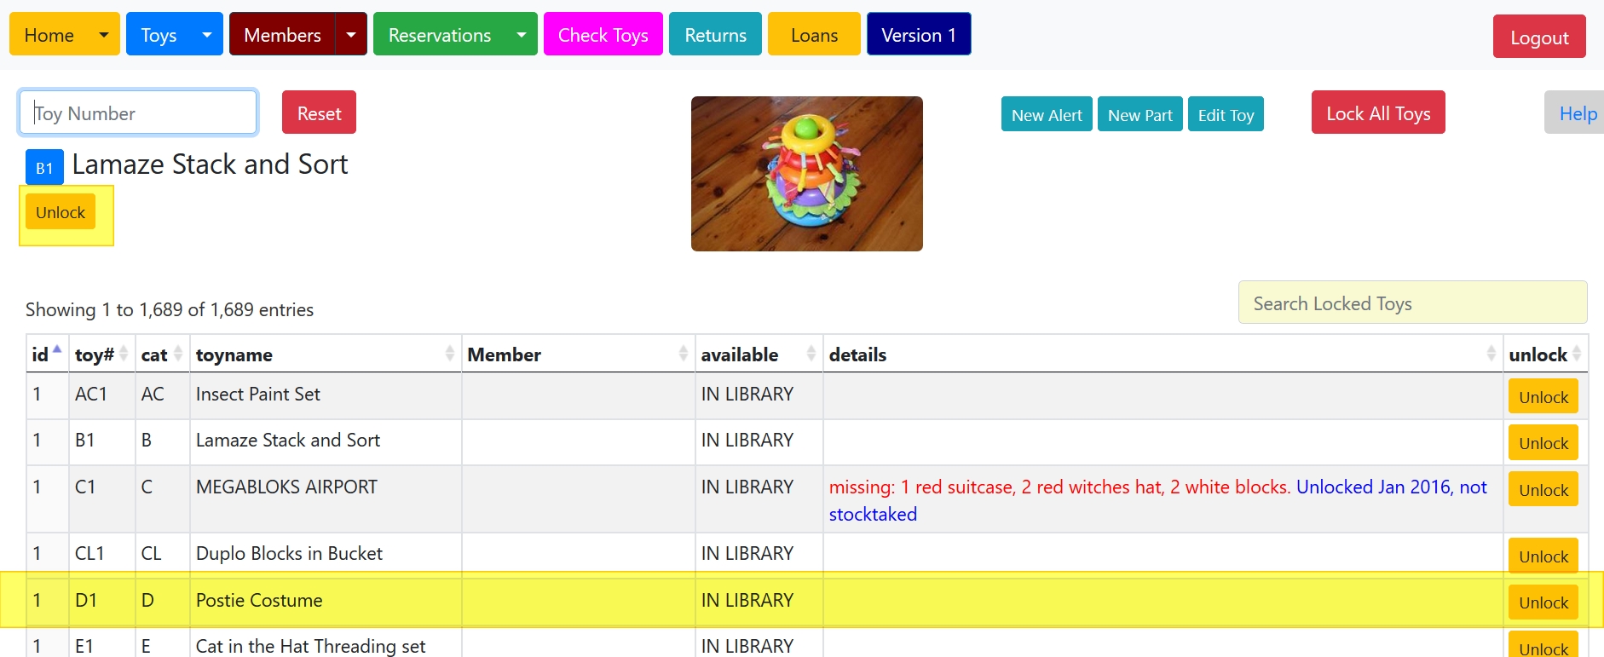Go to Check Toys page
Screen dimensions: 1604x657
(603, 35)
